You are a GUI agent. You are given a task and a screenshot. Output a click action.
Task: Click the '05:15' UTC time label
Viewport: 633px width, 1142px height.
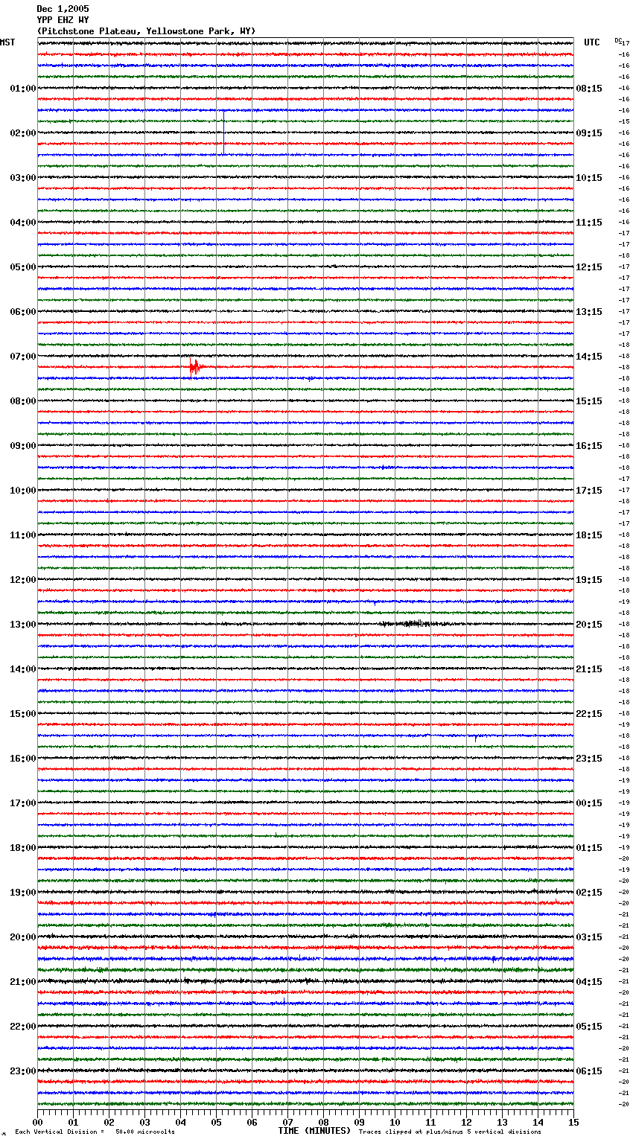(589, 1027)
